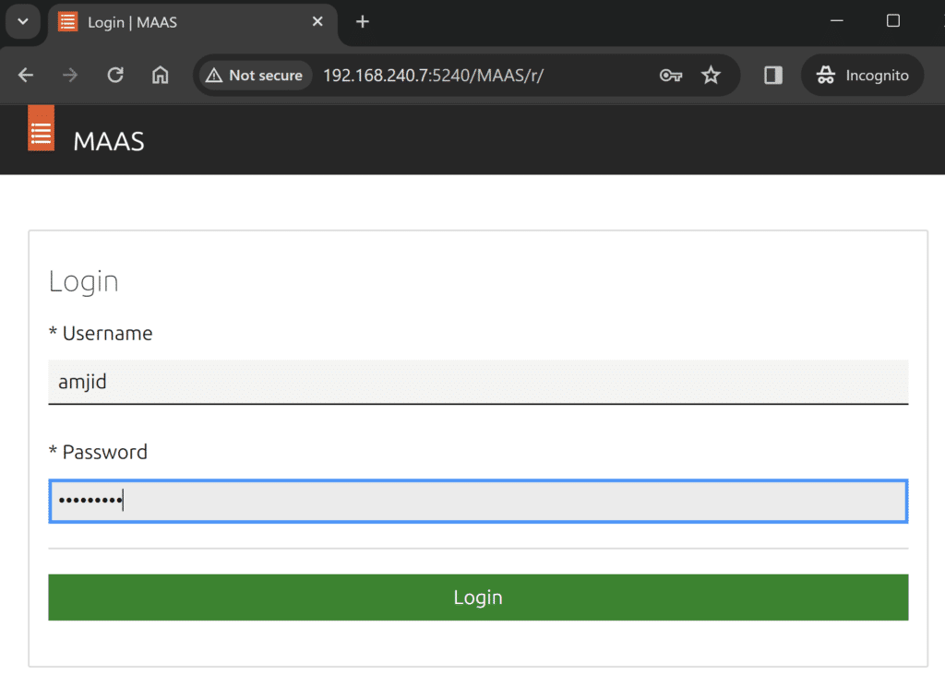
Task: Focus the address bar URL text
Action: point(434,76)
